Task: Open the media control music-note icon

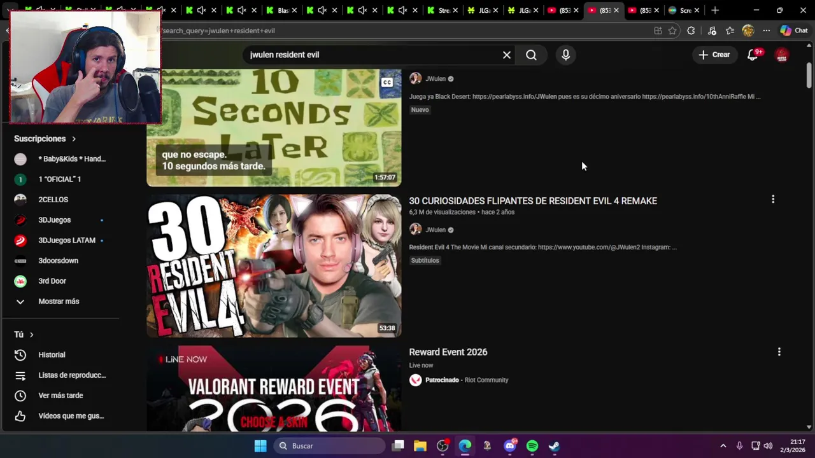Action: coord(712,31)
